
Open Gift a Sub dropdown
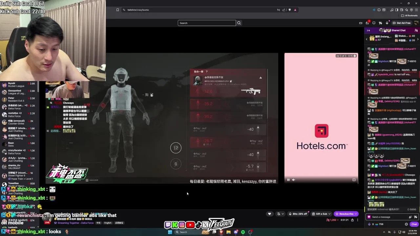pyautogui.click(x=321, y=214)
